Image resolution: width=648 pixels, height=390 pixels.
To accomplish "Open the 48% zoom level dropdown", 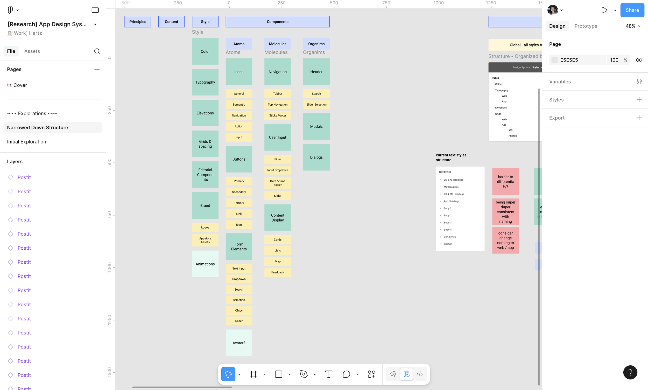I will [x=633, y=26].
